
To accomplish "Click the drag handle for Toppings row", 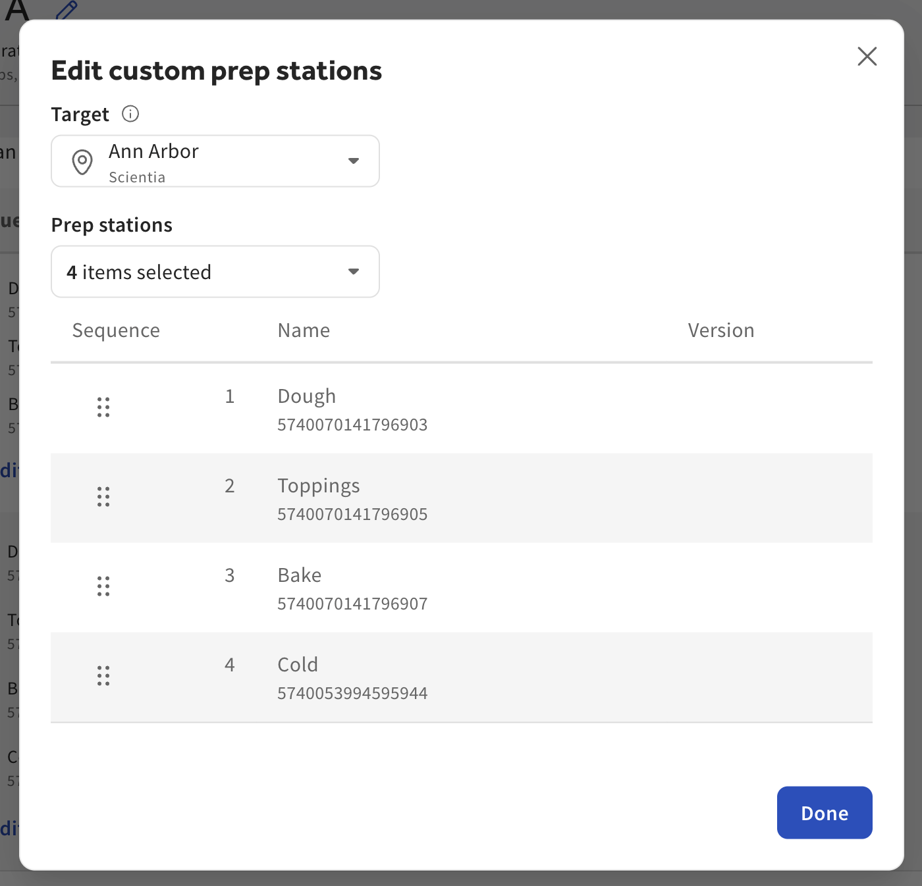I will click(103, 497).
